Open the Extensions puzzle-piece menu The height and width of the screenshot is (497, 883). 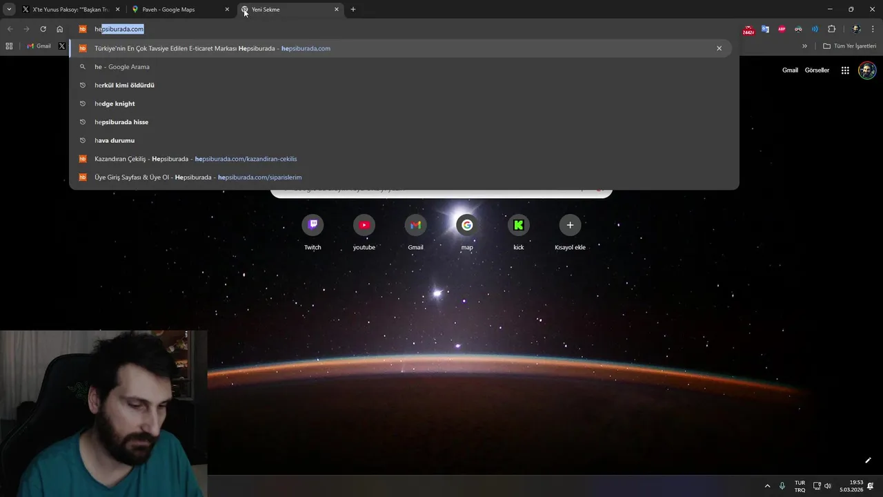pos(831,29)
